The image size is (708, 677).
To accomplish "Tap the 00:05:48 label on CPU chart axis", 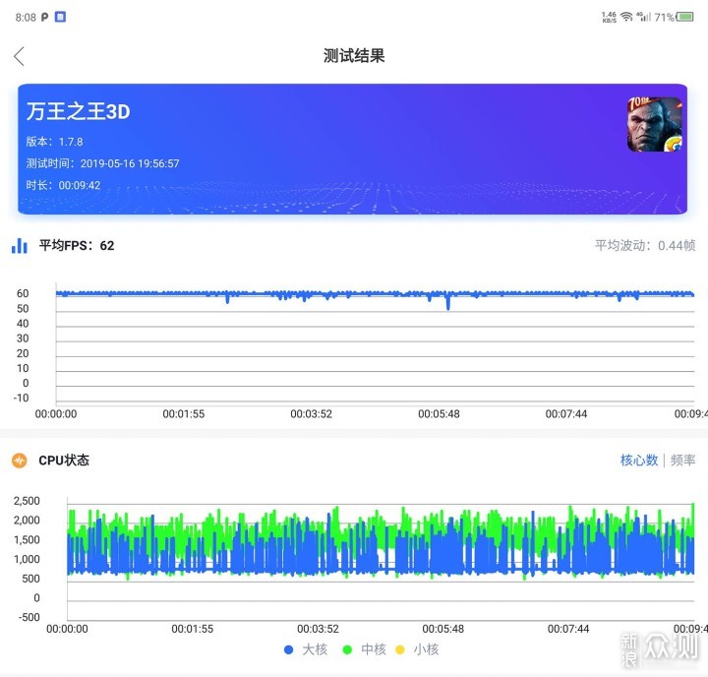I will (442, 629).
